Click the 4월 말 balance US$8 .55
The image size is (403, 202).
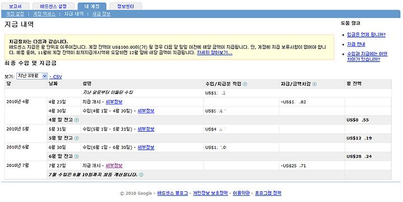pos(358,120)
